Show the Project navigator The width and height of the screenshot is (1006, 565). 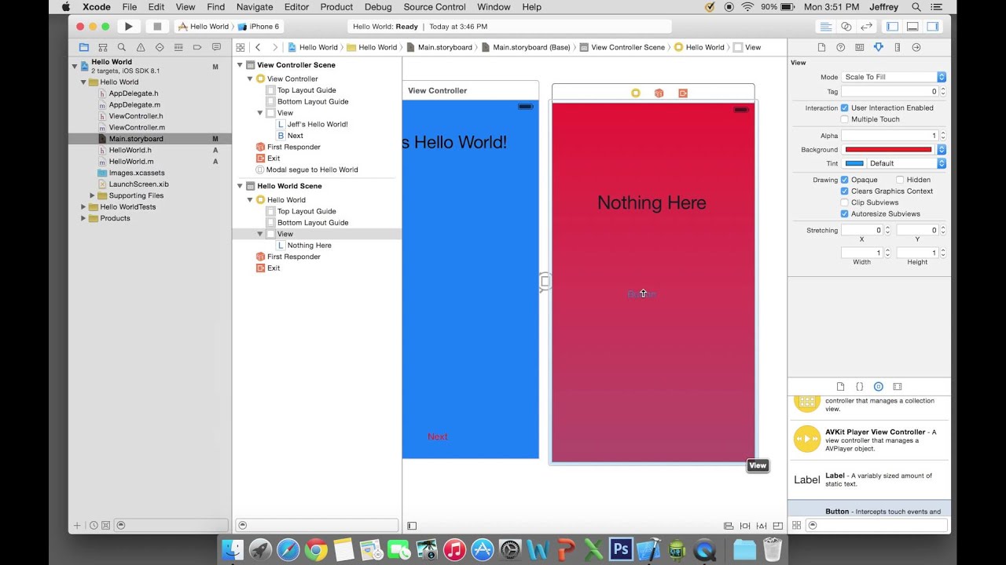(83, 47)
